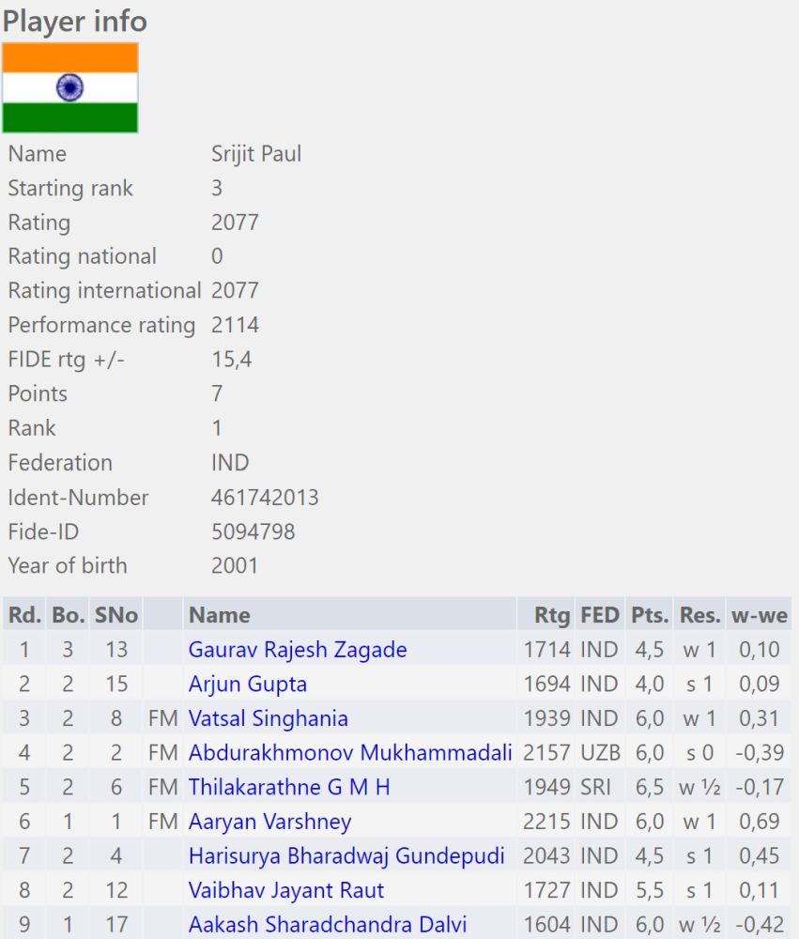Click the Fide-ID value 5094798
The image size is (799, 939).
pyautogui.click(x=253, y=531)
